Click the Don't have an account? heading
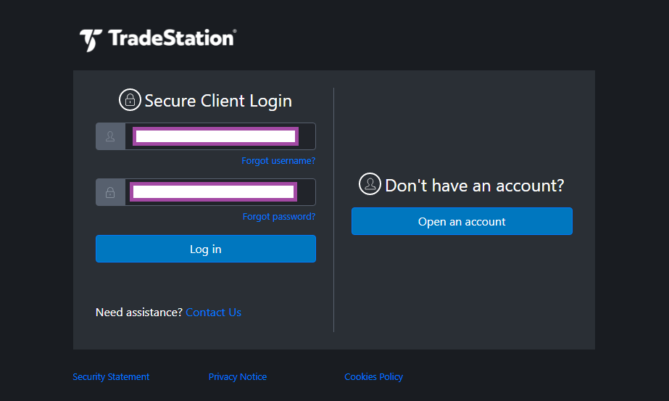669x401 pixels. pos(475,186)
